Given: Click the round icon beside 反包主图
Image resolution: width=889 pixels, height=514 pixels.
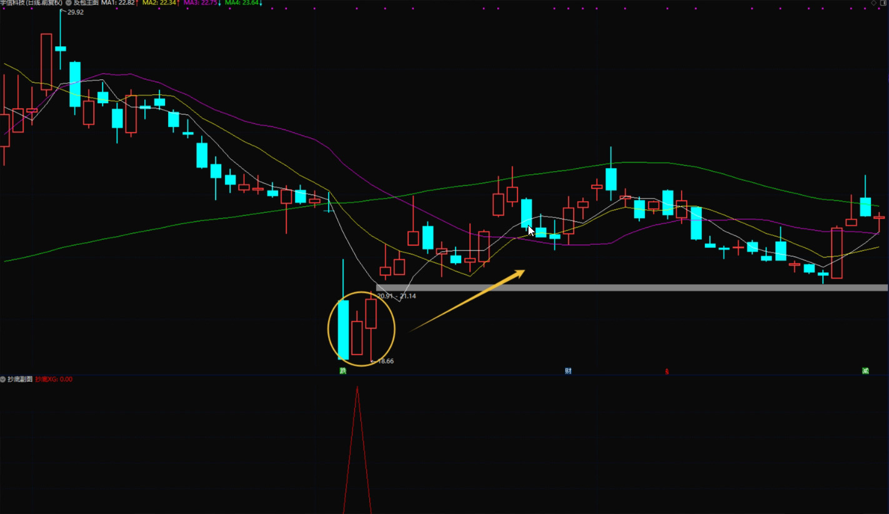Looking at the screenshot, I should (69, 3).
